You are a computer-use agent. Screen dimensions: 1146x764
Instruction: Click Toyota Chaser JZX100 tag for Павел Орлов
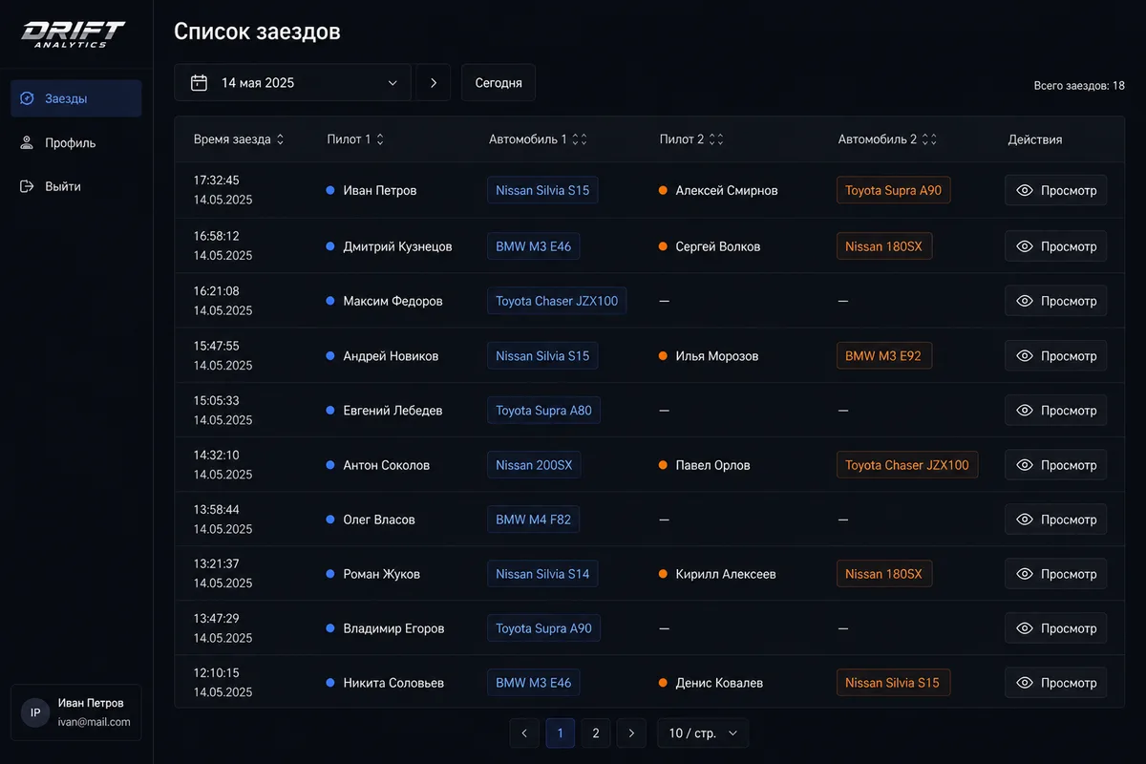pos(907,465)
